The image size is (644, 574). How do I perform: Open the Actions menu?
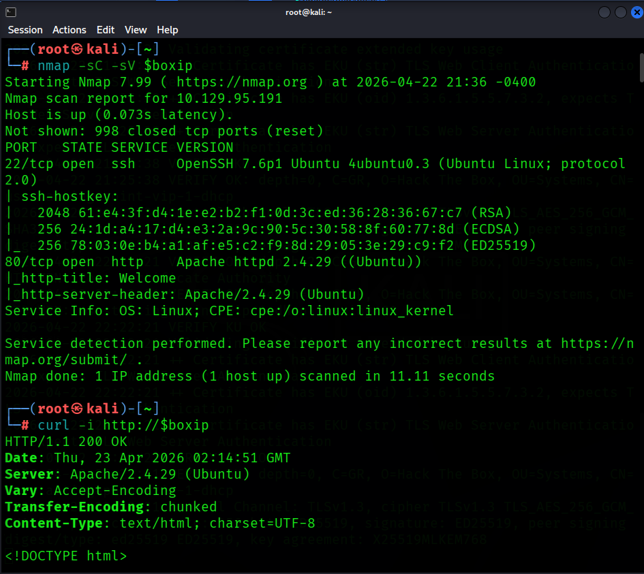pyautogui.click(x=70, y=30)
